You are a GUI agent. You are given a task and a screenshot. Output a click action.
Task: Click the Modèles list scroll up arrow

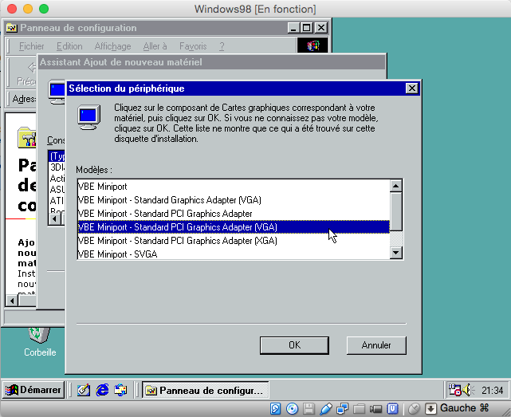click(x=396, y=186)
